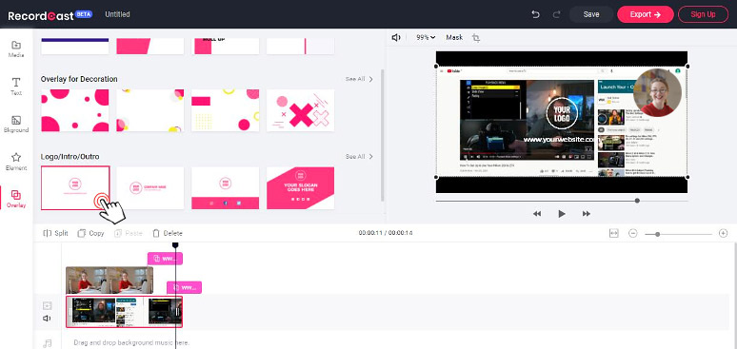Screen dimensions: 737x349
Task: Open the Media sidebar panel
Action: (16, 49)
